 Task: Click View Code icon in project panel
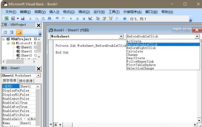(x=5, y=32)
